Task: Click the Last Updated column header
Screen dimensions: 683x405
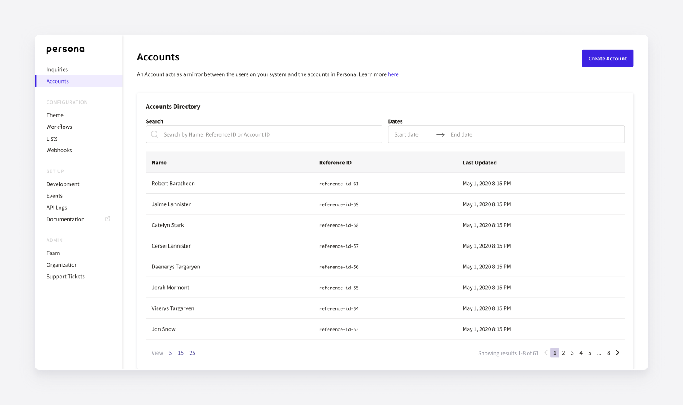Action: pos(479,163)
